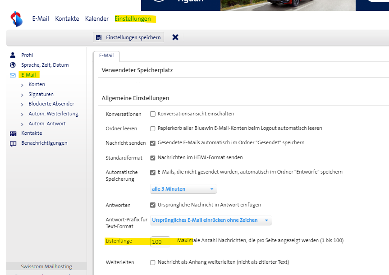Click the globe icon for Sprache, Zeit, Datum
The image size is (389, 275).
[13, 65]
